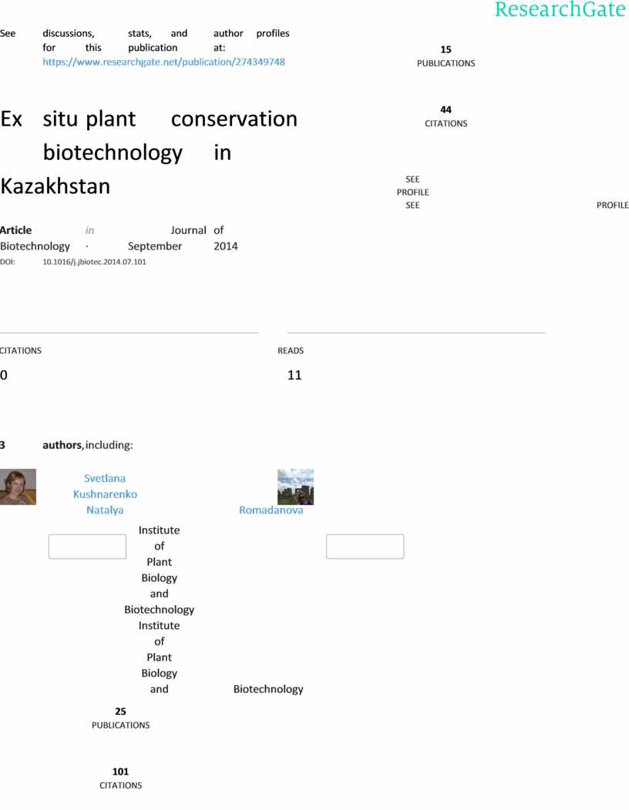629x810 pixels.
Task: Click the 44 CITATIONS stat
Action: click(446, 117)
